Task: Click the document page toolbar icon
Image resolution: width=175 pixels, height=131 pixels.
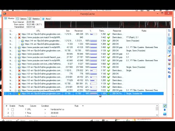Action: tap(170, 47)
